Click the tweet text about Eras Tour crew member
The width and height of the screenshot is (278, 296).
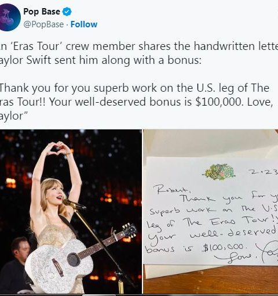pyautogui.click(x=139, y=53)
